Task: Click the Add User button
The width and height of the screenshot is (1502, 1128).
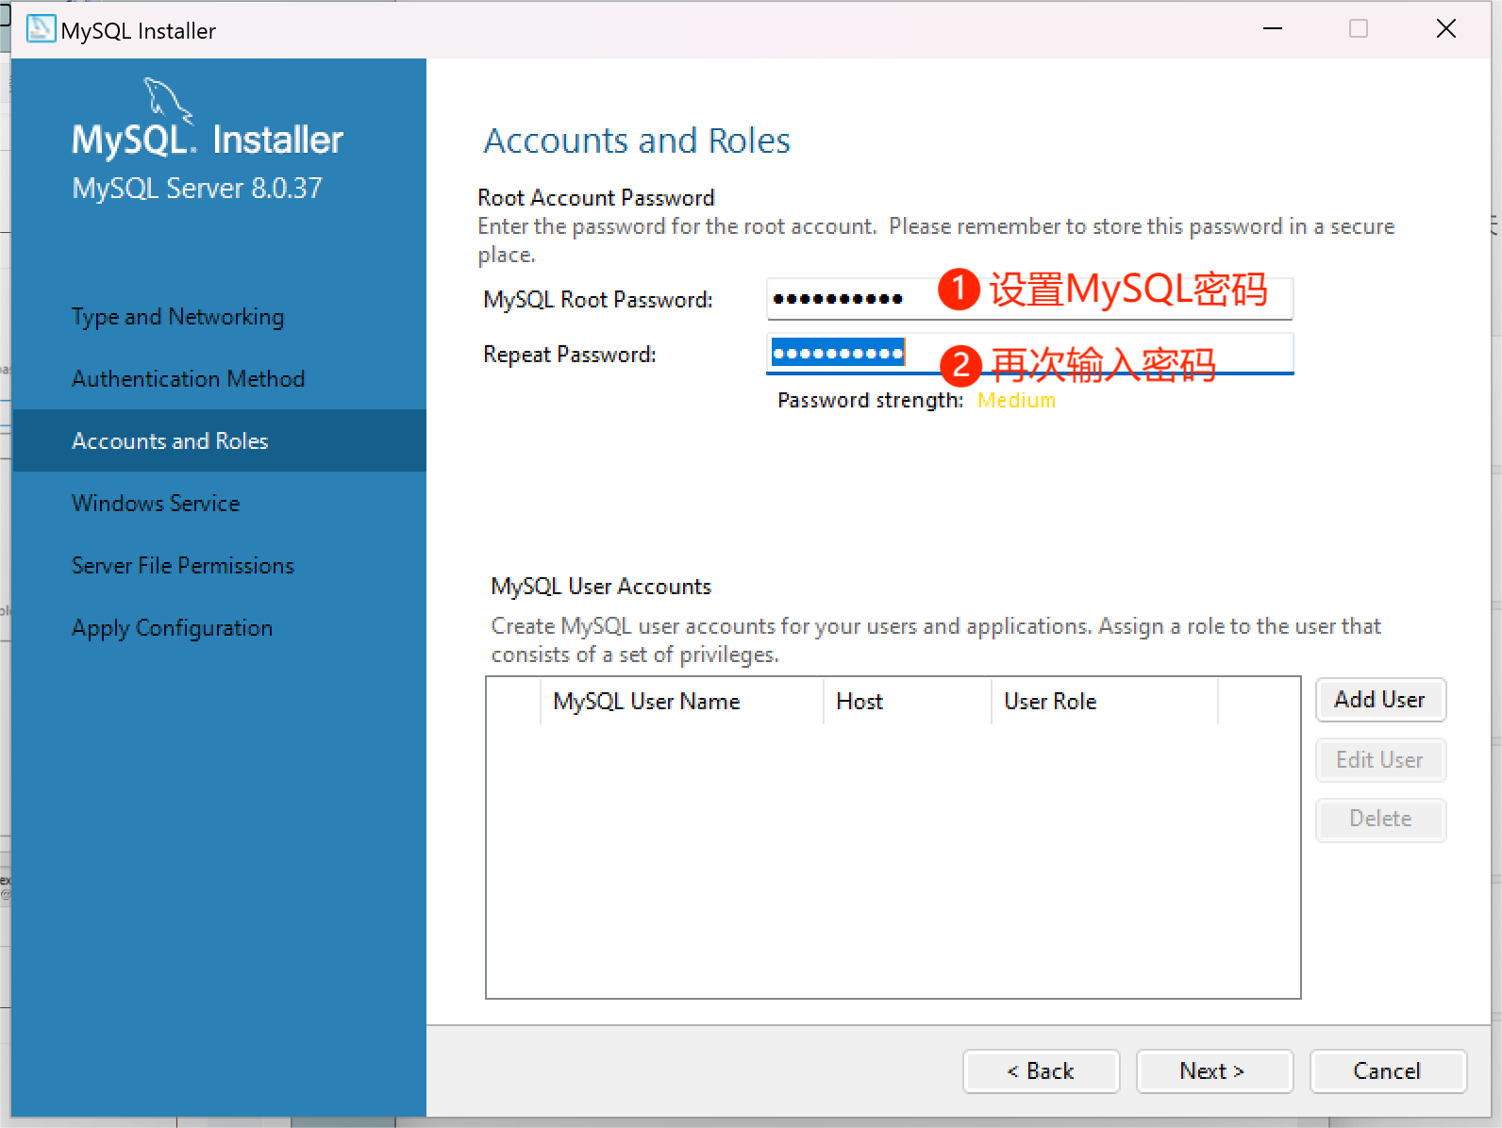Action: pyautogui.click(x=1380, y=700)
